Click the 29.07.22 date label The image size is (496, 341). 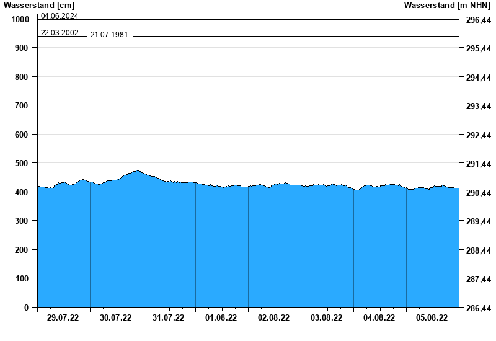[x=63, y=318]
